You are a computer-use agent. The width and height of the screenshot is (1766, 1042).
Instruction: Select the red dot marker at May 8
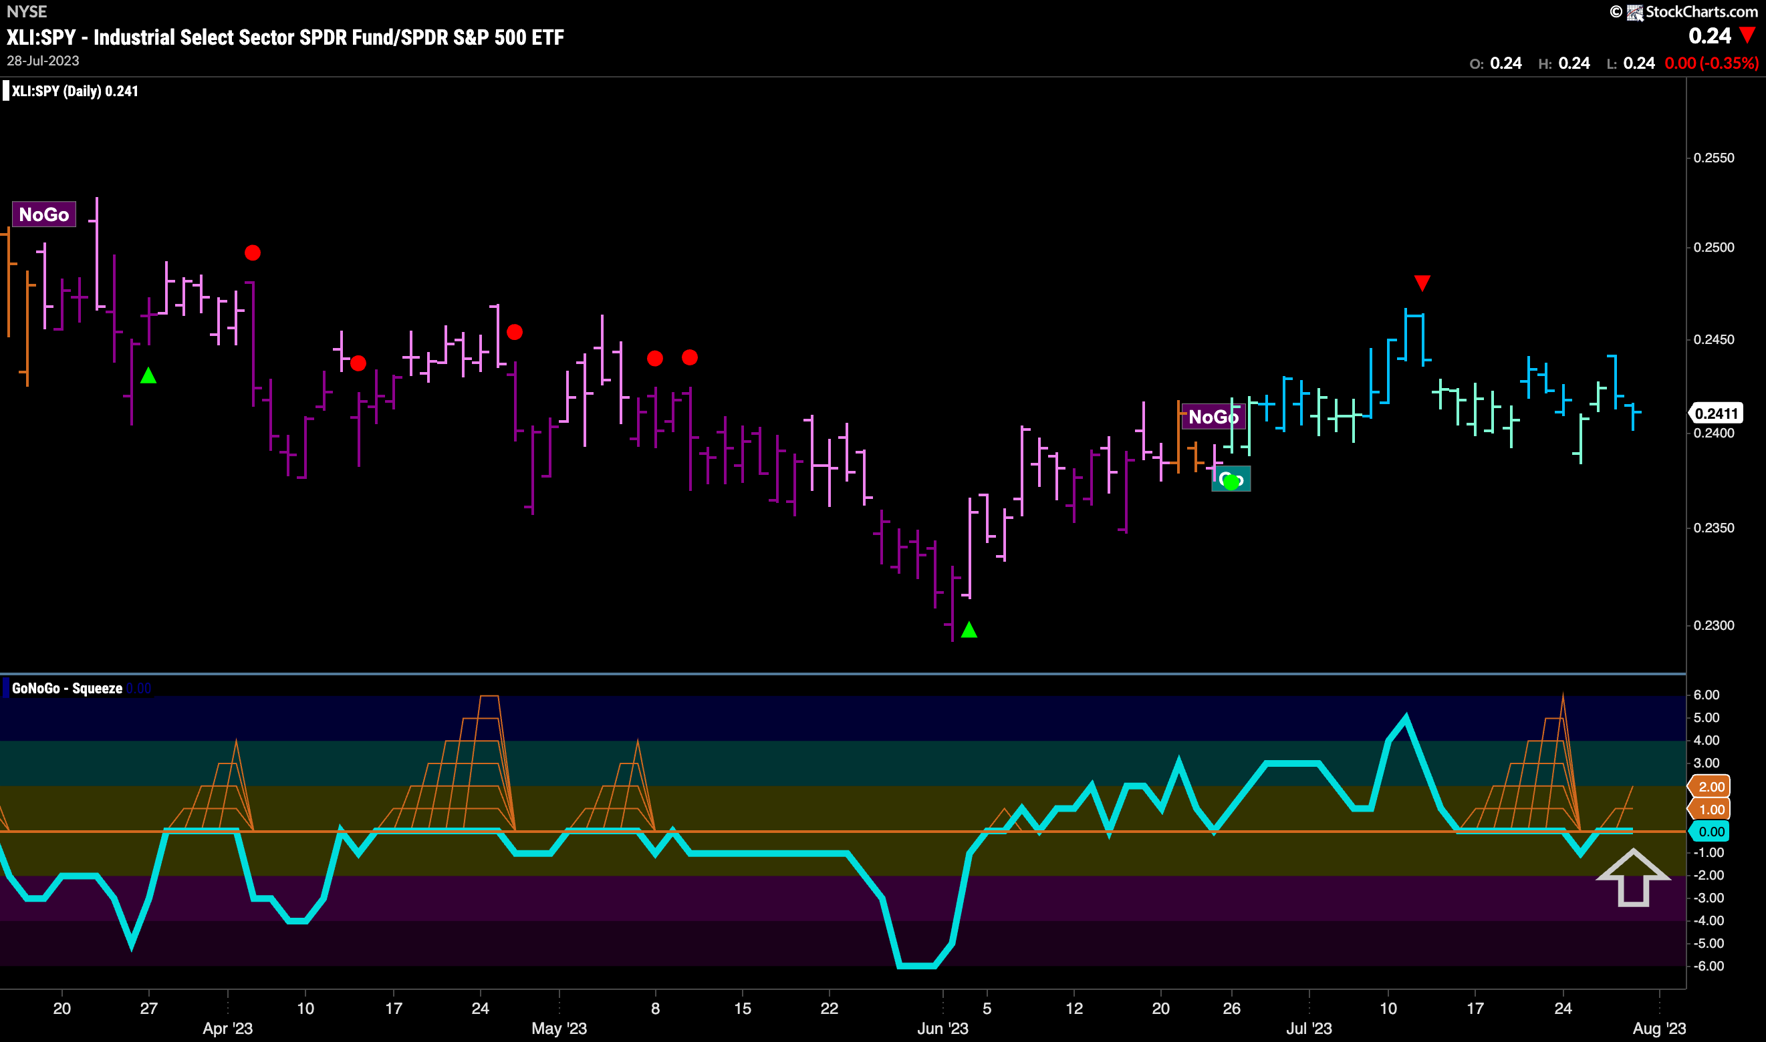tap(654, 359)
